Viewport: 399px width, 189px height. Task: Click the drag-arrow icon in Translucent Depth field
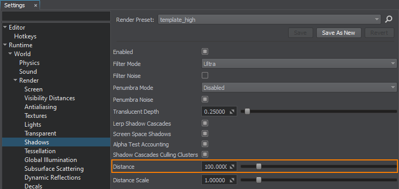[x=231, y=112]
